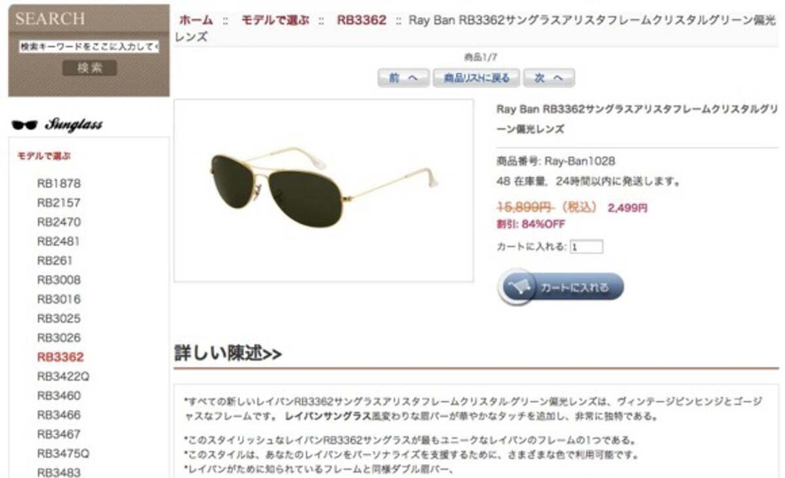
Task: Go to previous product with 前へ button
Action: 404,78
